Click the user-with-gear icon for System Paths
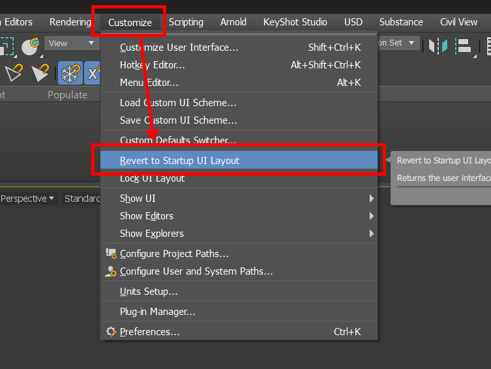 [111, 271]
